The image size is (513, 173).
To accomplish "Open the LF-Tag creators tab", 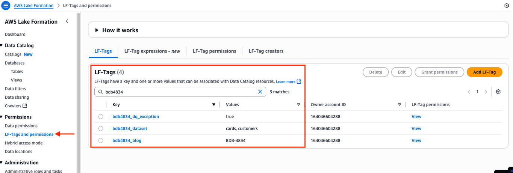I will 266,51.
